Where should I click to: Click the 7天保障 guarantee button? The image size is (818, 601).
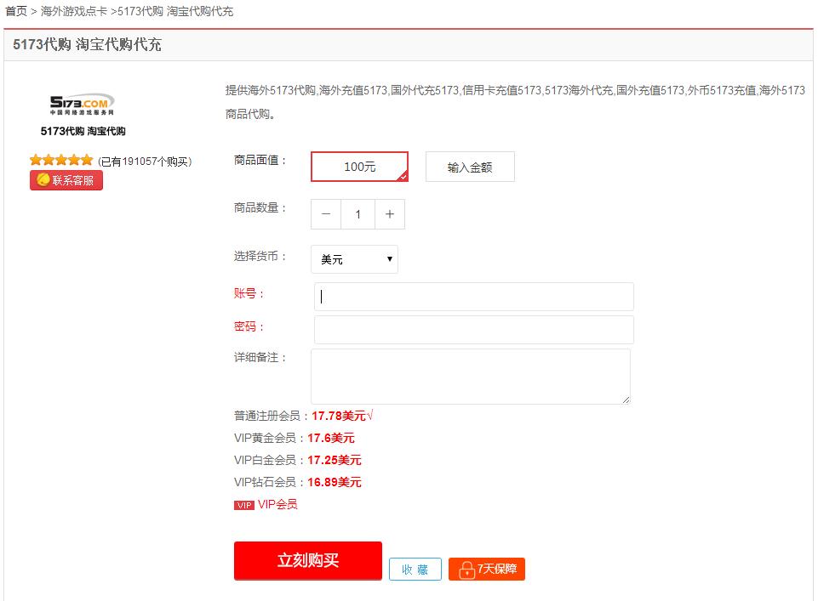coord(487,570)
